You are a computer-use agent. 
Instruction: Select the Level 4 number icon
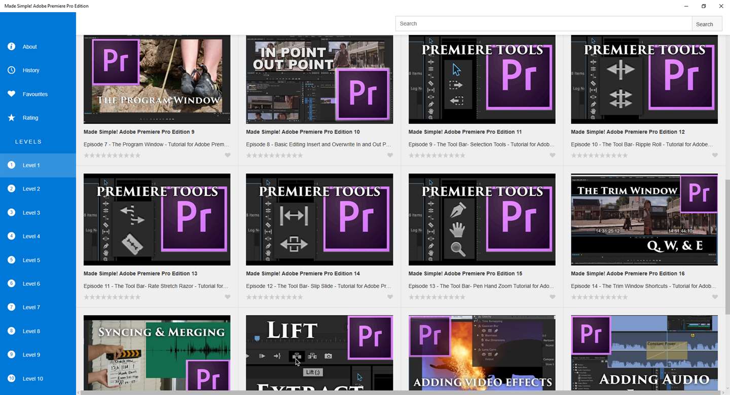click(11, 236)
